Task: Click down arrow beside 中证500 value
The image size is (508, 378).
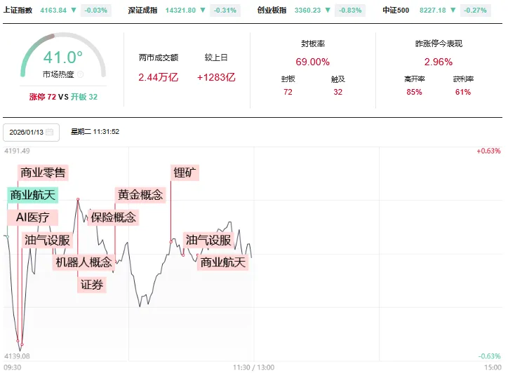Action: coord(451,11)
